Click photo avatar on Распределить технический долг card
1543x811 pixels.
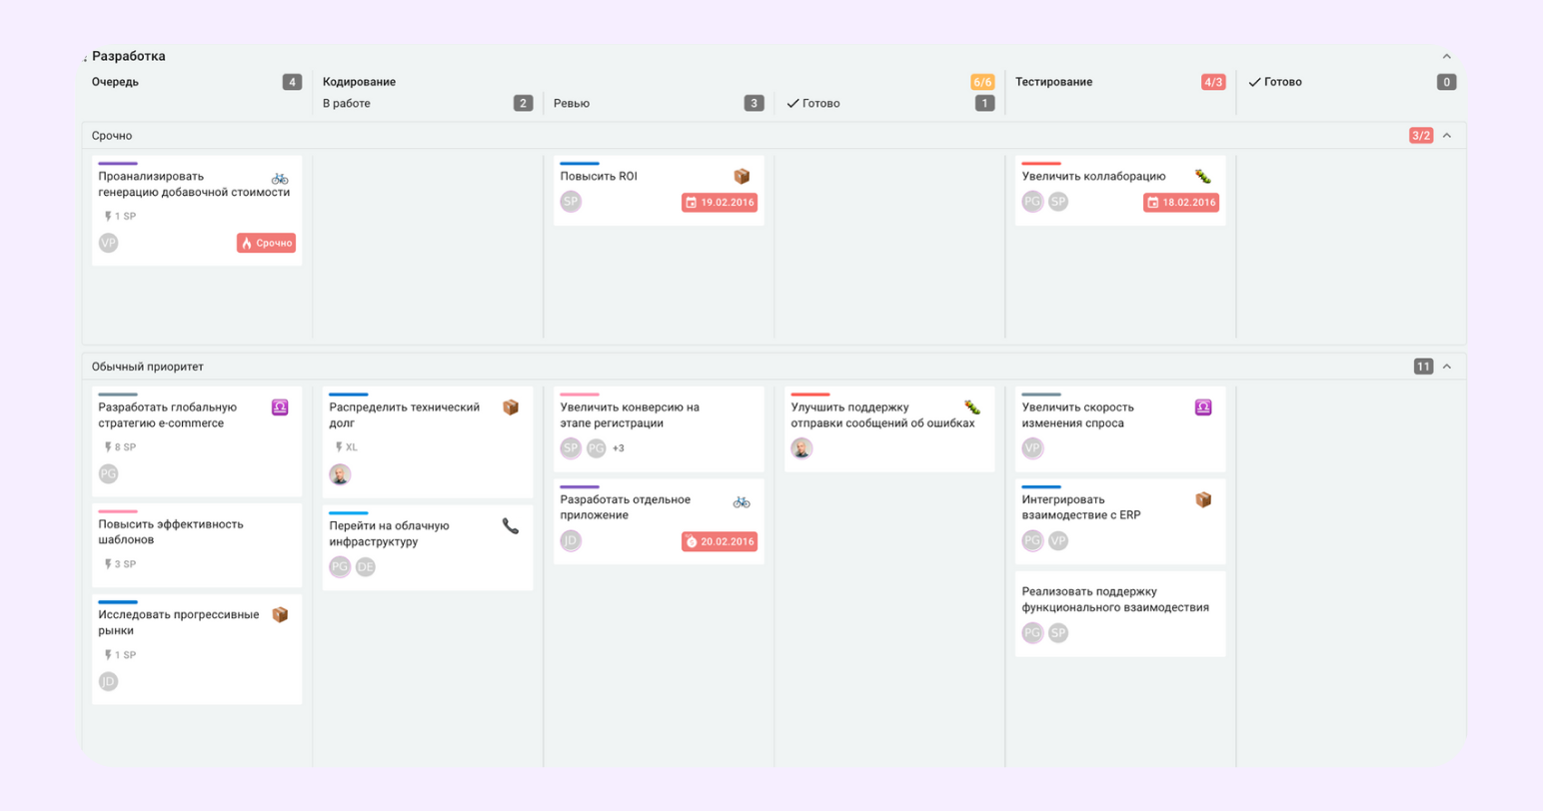point(340,474)
